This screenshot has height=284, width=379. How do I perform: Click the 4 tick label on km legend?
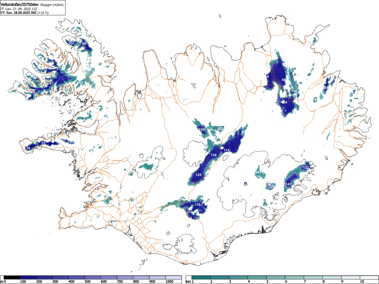coord(249,282)
